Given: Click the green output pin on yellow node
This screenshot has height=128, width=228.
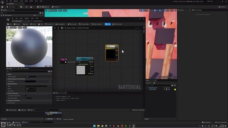Looking at the screenshot, I should coord(116,55).
